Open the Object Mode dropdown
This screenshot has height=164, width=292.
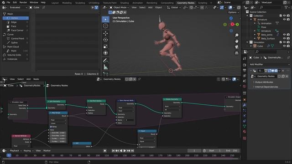[119, 7]
